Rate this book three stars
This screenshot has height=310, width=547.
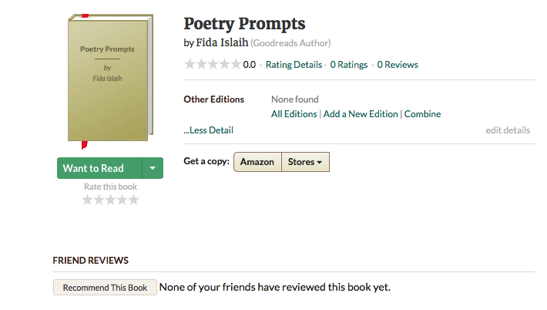point(111,200)
